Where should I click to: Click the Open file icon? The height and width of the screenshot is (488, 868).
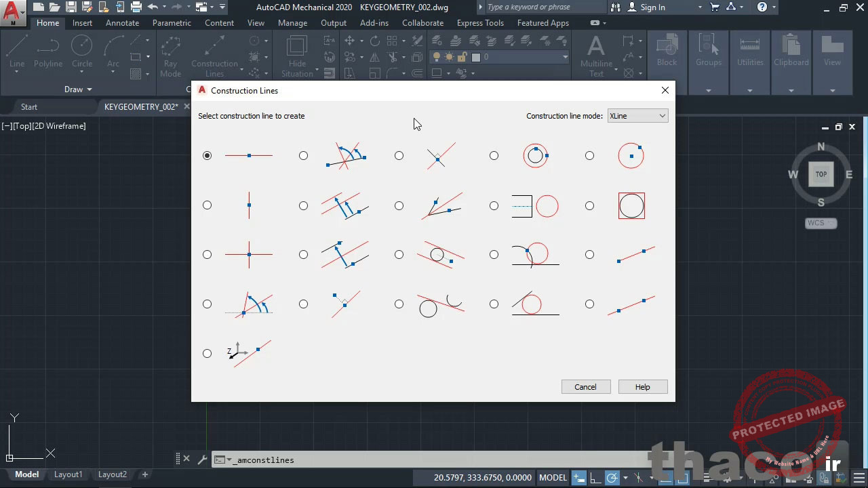tap(54, 7)
